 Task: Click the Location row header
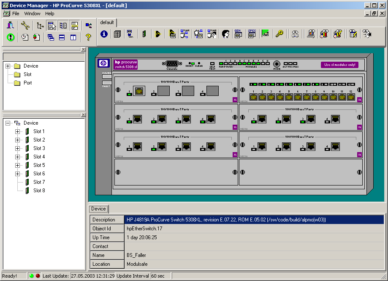click(107, 264)
